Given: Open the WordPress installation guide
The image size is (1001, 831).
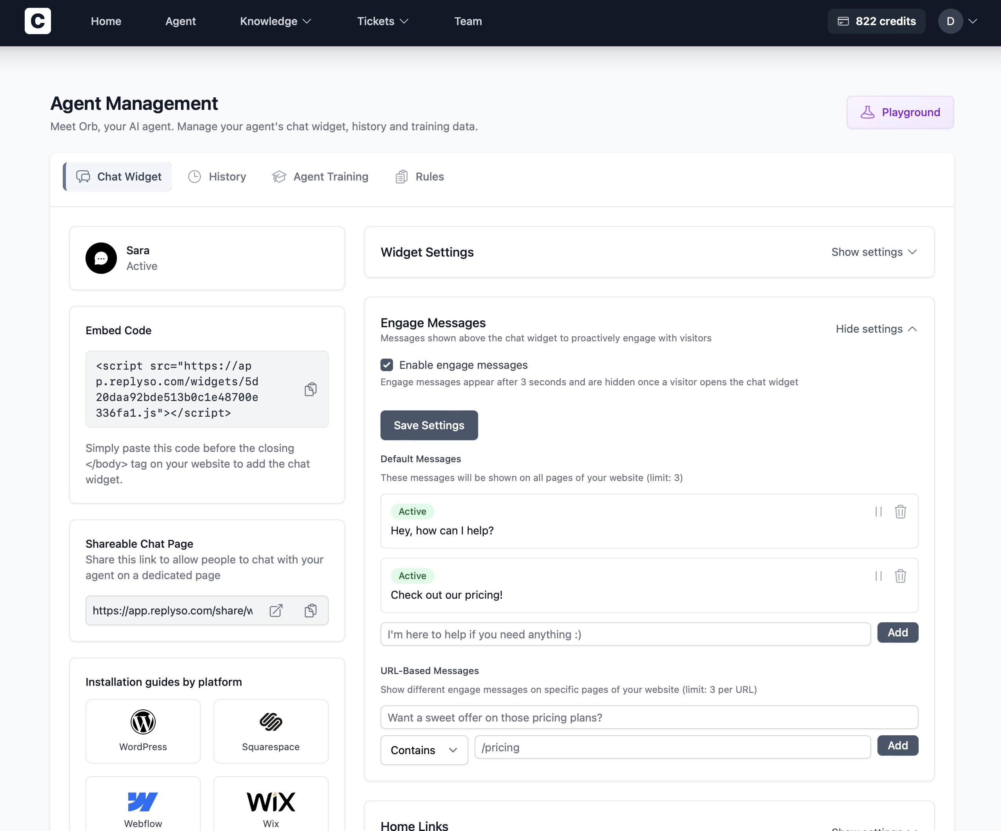Looking at the screenshot, I should point(143,731).
